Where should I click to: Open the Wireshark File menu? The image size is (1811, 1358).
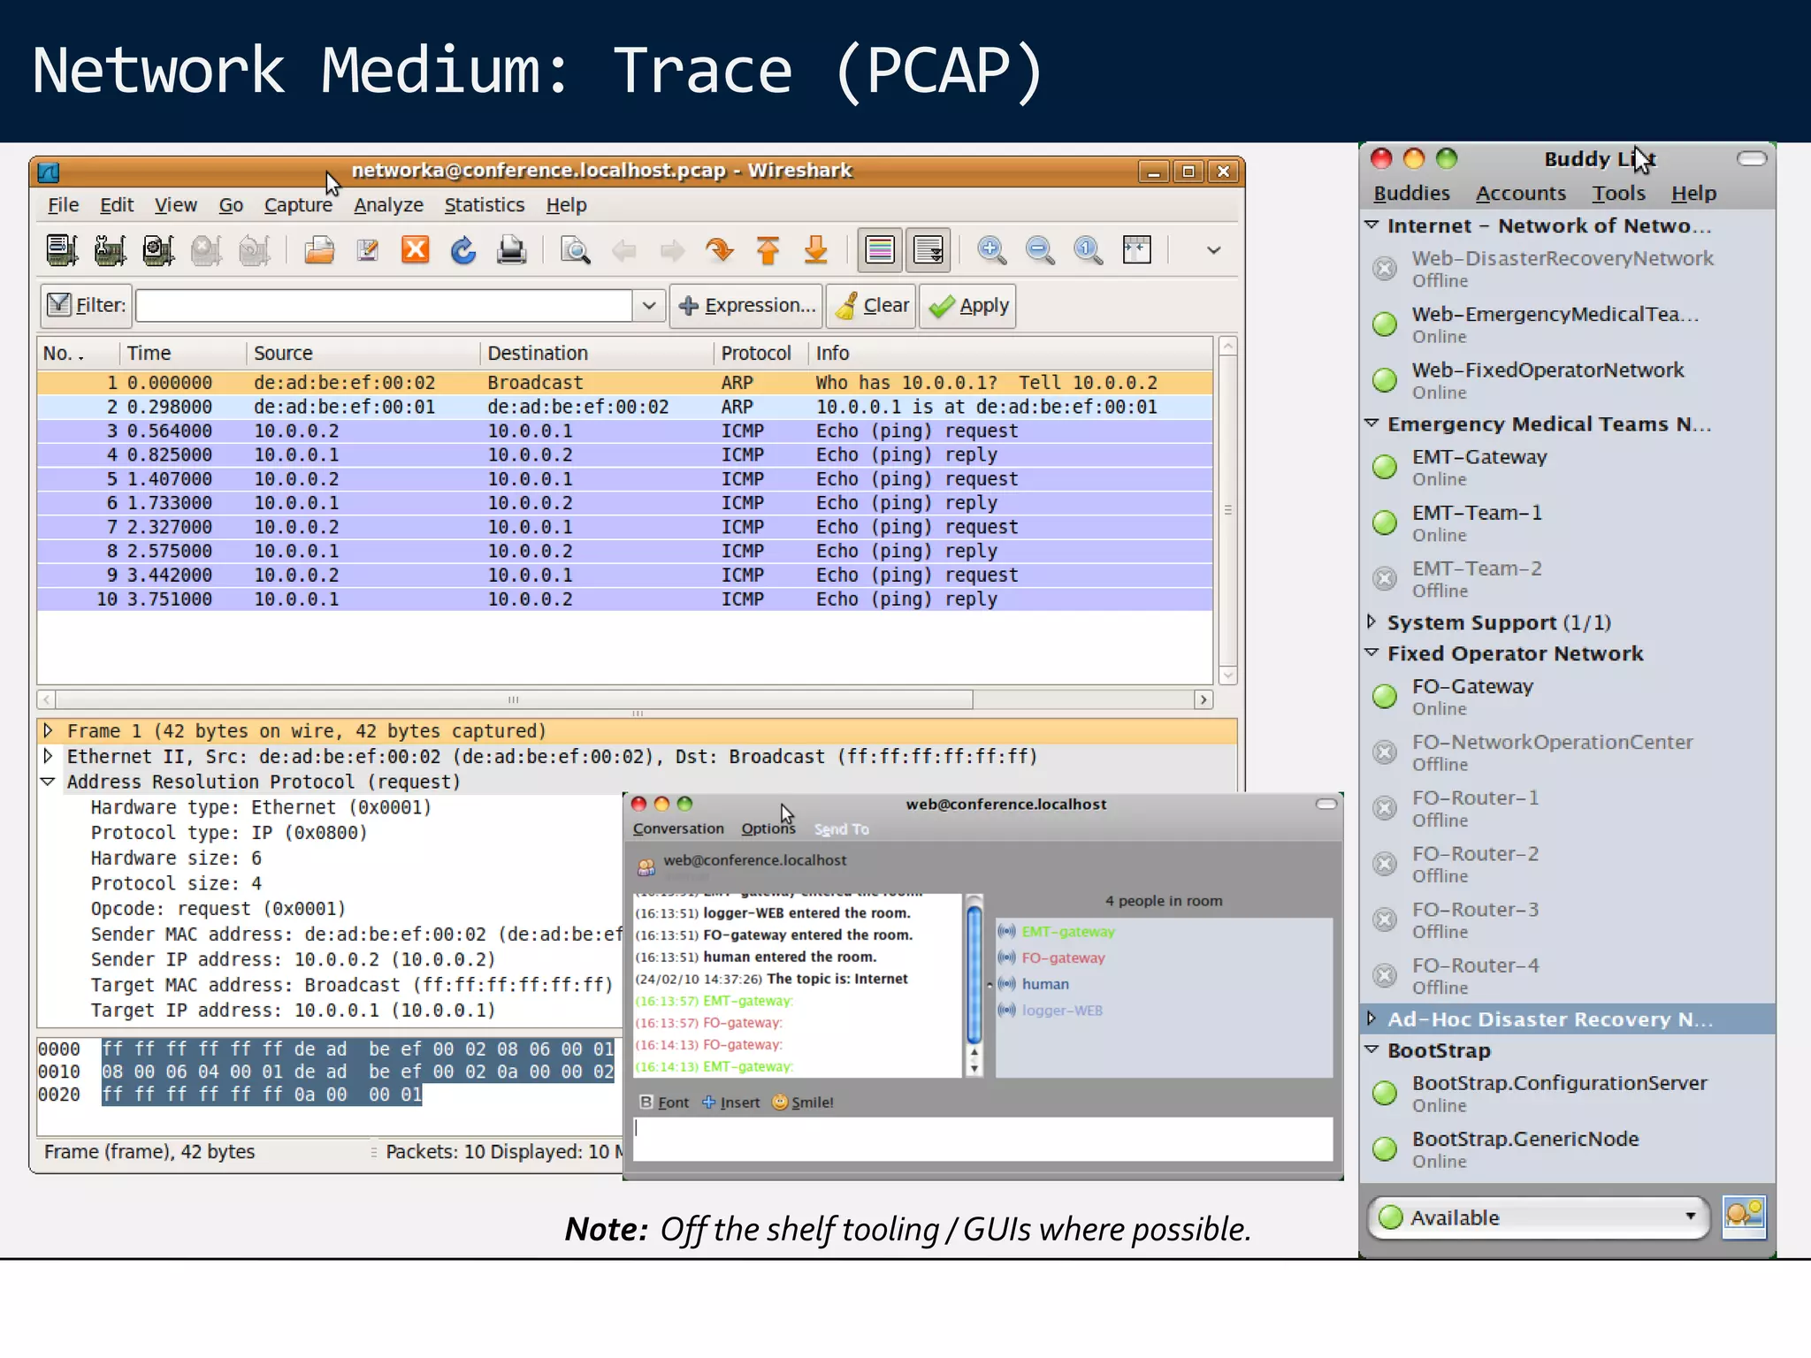click(63, 205)
